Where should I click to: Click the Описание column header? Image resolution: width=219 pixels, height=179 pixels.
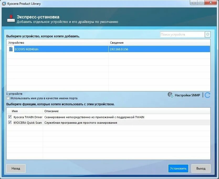tap(126, 111)
